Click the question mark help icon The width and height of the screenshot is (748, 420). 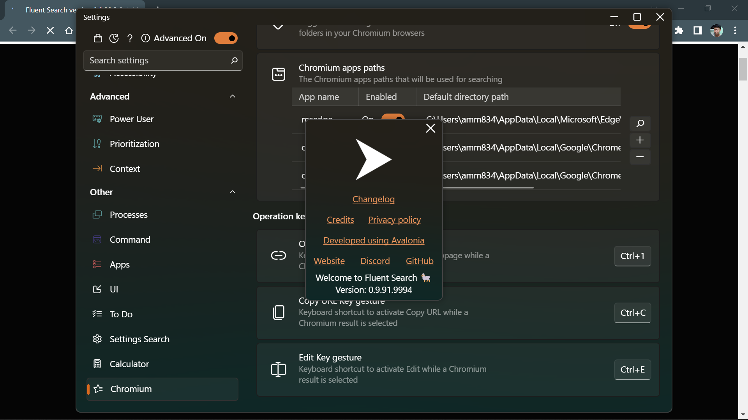130,38
